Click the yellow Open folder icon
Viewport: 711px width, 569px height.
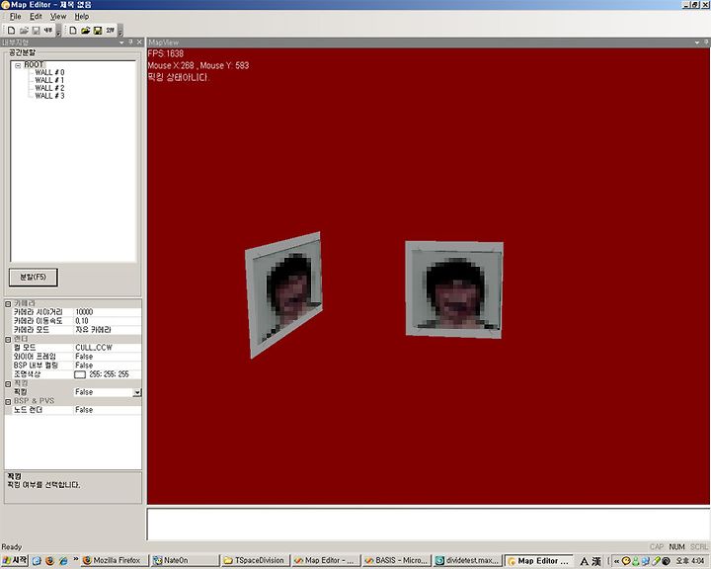click(x=85, y=31)
